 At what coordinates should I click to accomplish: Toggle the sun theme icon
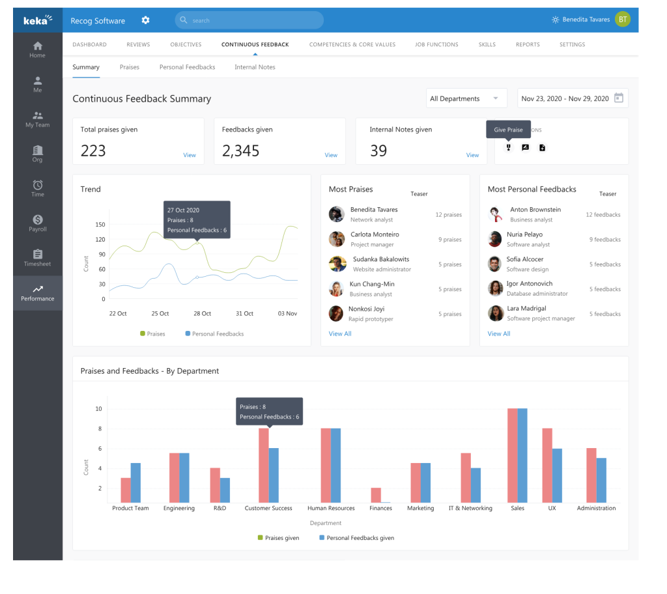pyautogui.click(x=555, y=20)
